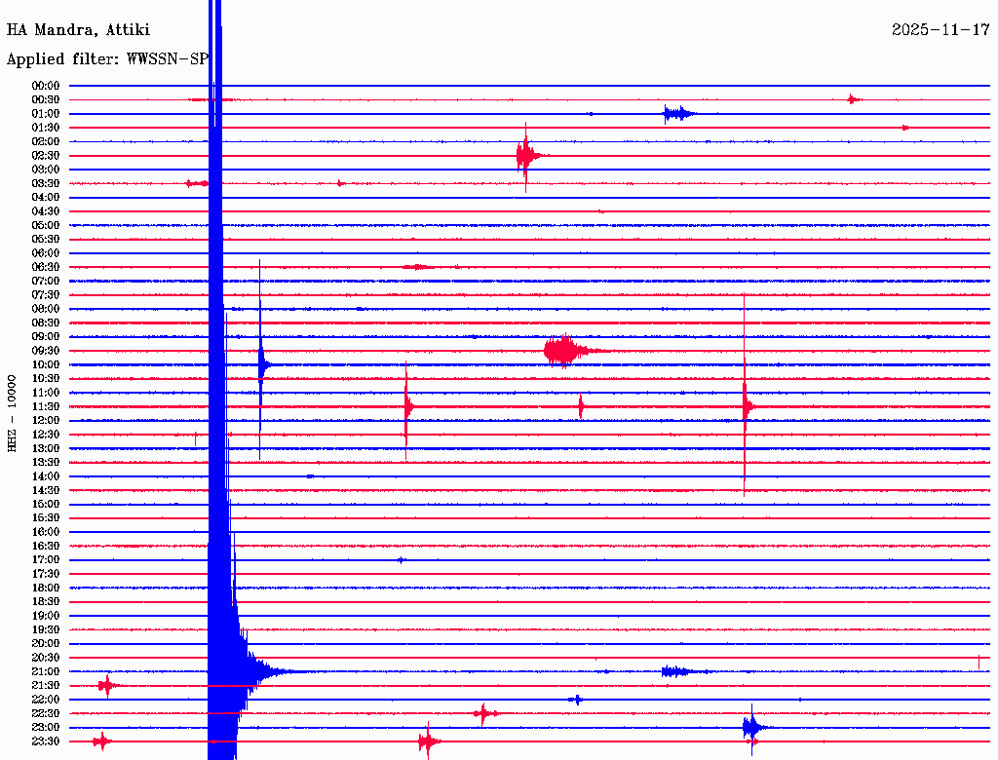The height and width of the screenshot is (760, 998).
Task: Select the 00:30 time label
Action: coord(46,99)
